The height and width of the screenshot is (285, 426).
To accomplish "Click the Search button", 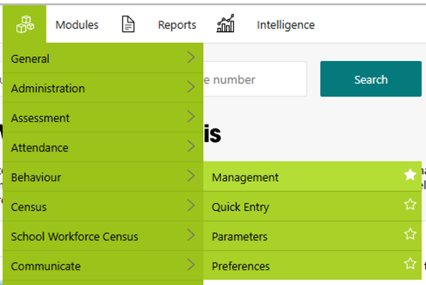I will point(371,79).
